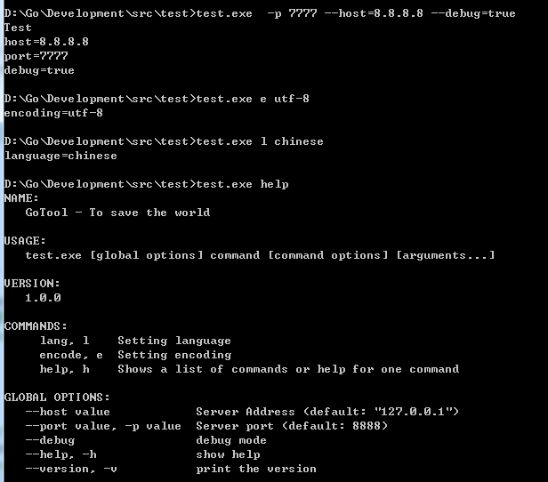This screenshot has width=548, height=482.
Task: Click the "host=8.8.8.8" output line
Action: coord(46,42)
